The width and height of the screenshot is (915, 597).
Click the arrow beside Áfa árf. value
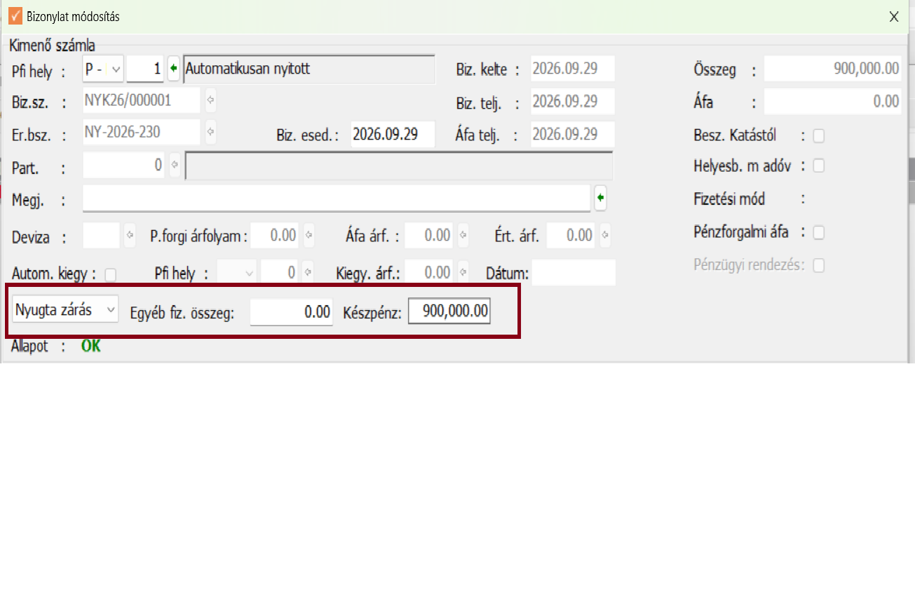coord(463,235)
